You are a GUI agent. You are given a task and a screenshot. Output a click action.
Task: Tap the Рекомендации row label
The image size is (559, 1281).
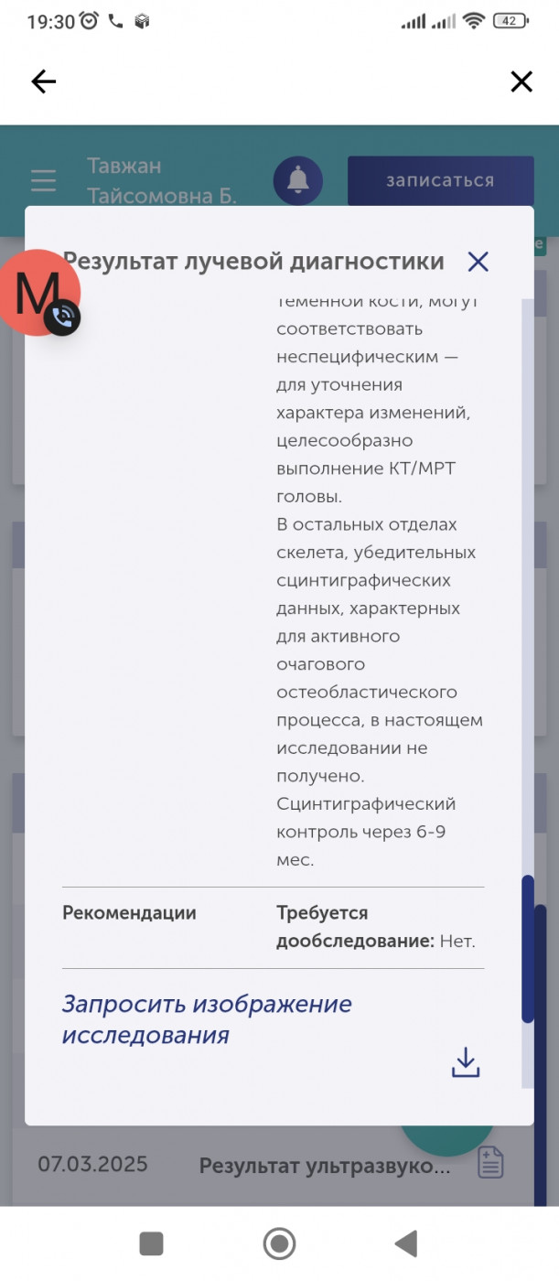pyautogui.click(x=129, y=912)
